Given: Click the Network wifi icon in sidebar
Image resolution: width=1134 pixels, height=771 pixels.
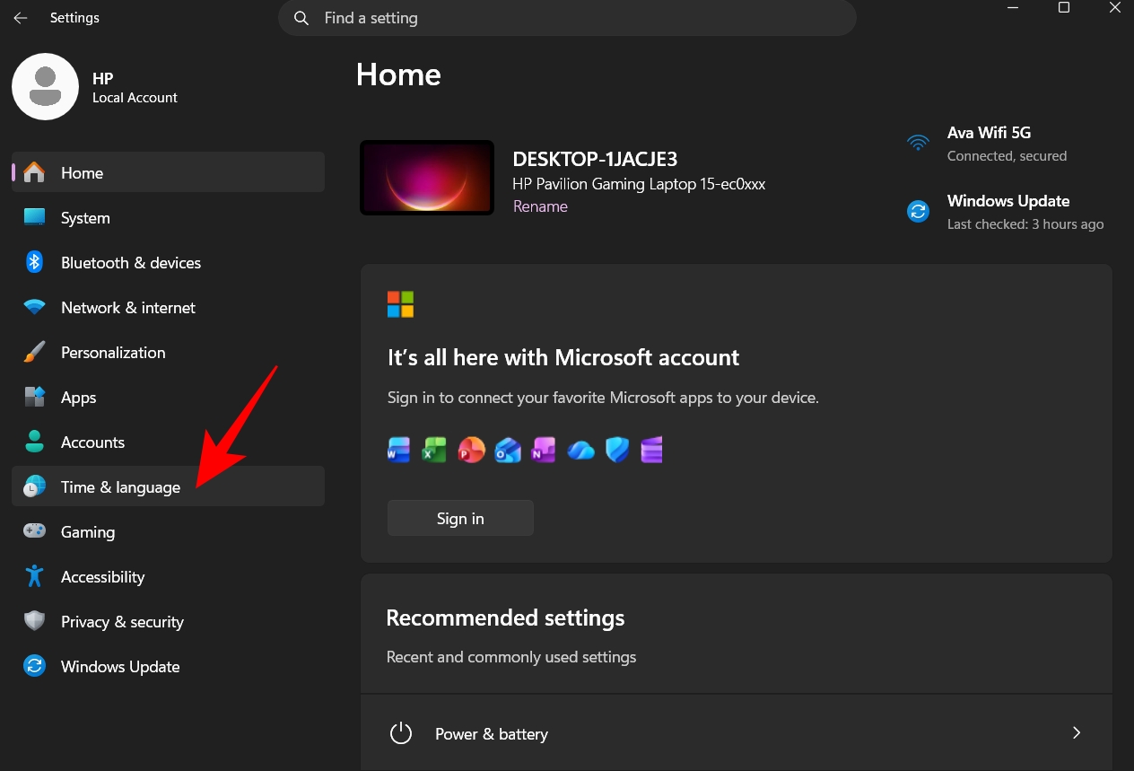Looking at the screenshot, I should pos(34,307).
